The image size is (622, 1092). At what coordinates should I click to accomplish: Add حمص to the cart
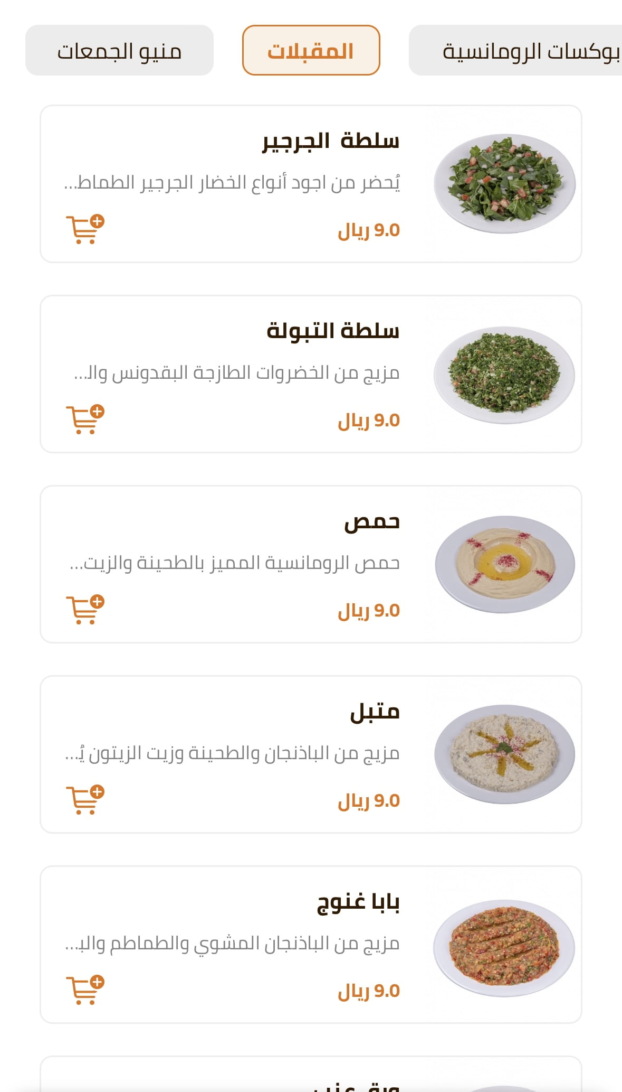(84, 610)
